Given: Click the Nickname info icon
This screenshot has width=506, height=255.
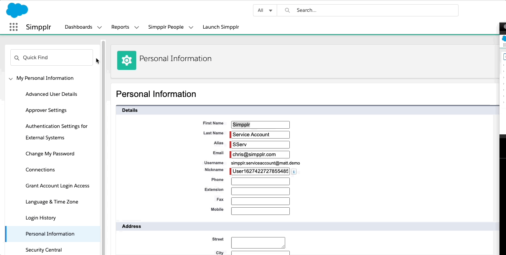Looking at the screenshot, I should pyautogui.click(x=294, y=172).
